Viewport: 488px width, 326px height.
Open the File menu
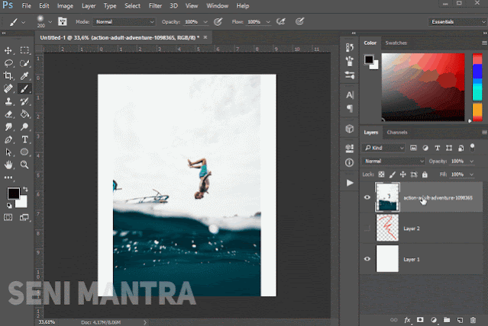[x=27, y=6]
